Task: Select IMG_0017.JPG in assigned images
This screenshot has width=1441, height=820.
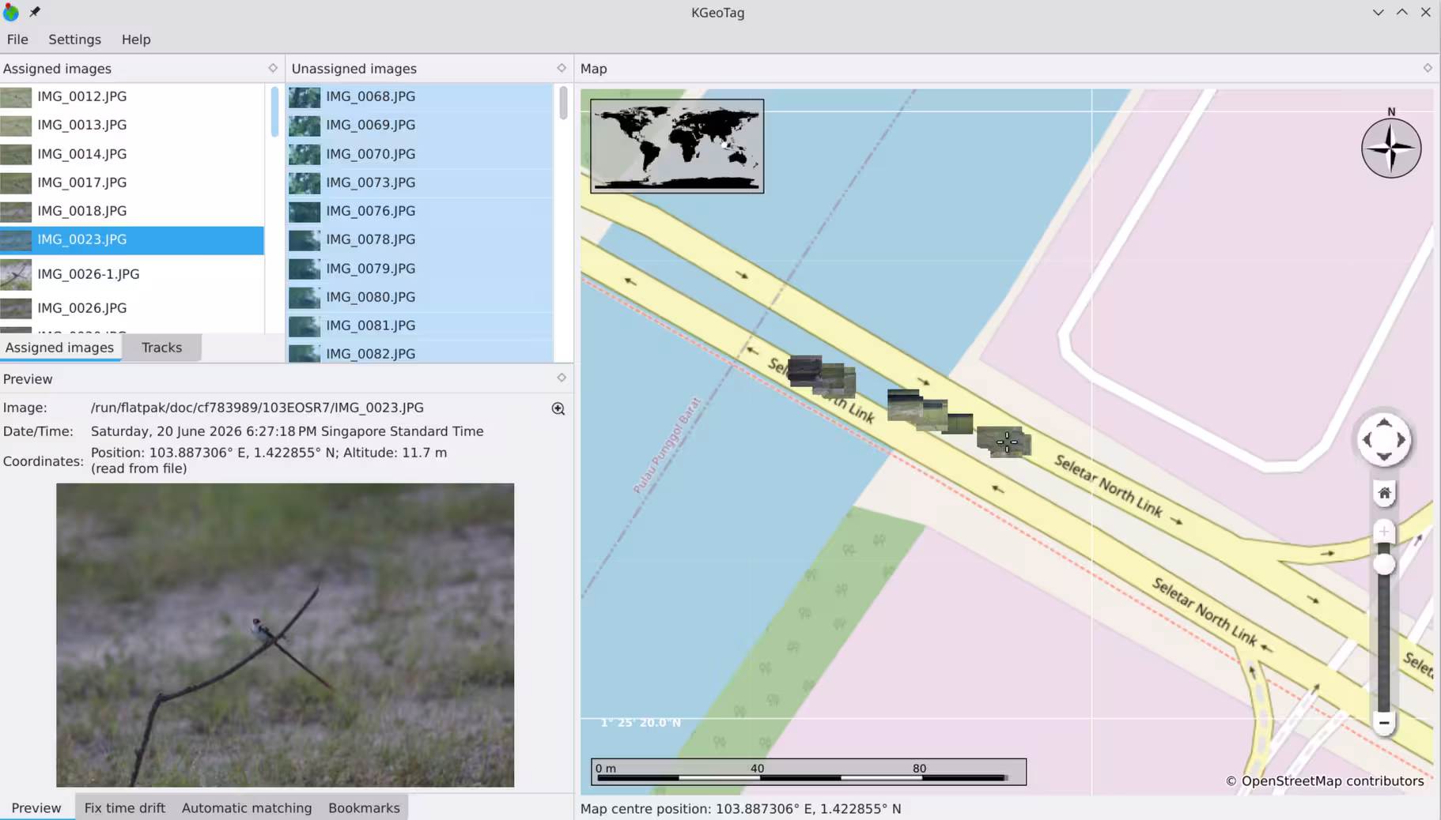Action: [132, 182]
